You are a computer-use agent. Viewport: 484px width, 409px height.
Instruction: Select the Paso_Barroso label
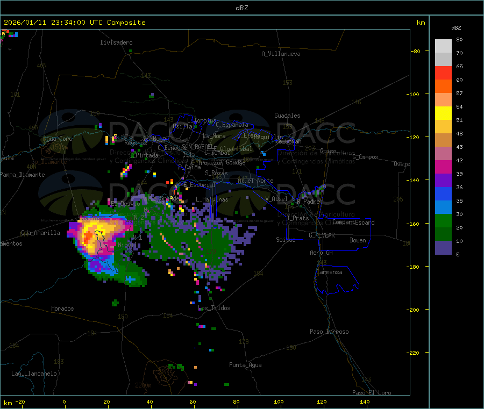(329, 332)
